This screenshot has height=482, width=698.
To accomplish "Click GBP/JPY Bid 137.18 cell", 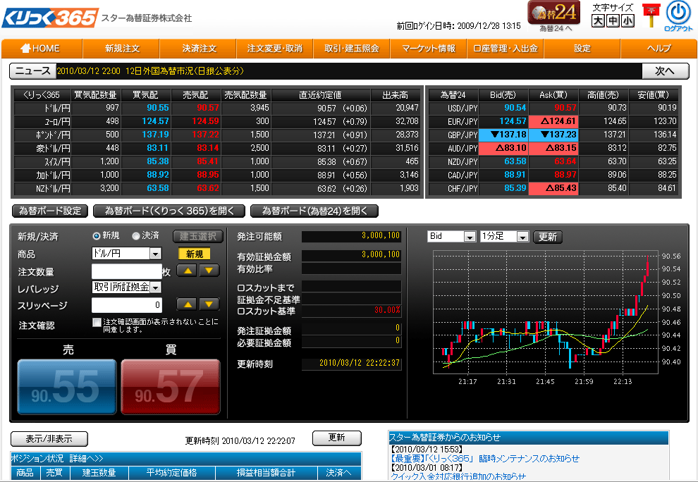I will (x=503, y=135).
